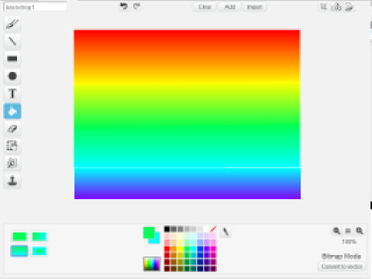The width and height of the screenshot is (372, 279).
Task: Select the Rectangle tool
Action: [x=12, y=59]
